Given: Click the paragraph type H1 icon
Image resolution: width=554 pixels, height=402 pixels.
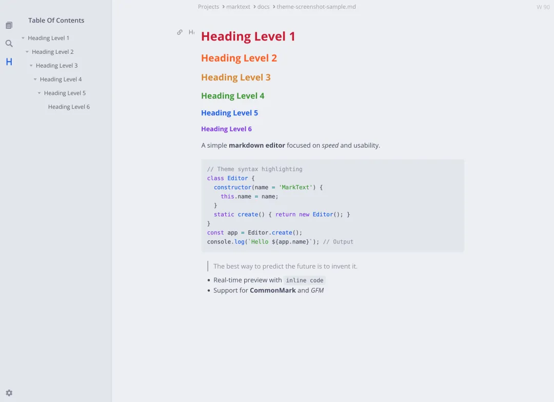Looking at the screenshot, I should coord(191,32).
